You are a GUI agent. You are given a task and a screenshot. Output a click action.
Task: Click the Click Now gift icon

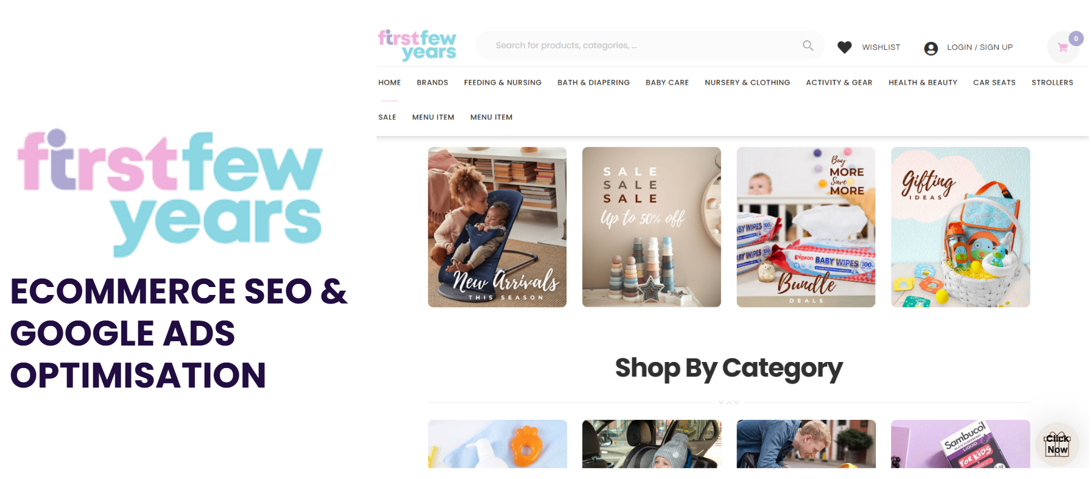coord(1057,445)
